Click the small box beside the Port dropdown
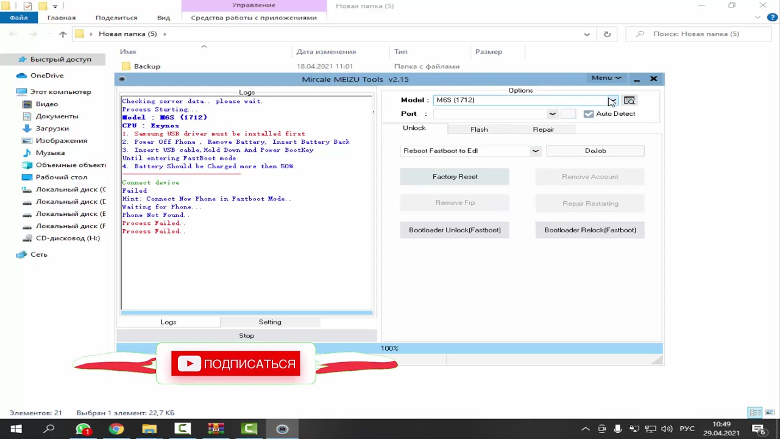This screenshot has height=439, width=780. (568, 114)
